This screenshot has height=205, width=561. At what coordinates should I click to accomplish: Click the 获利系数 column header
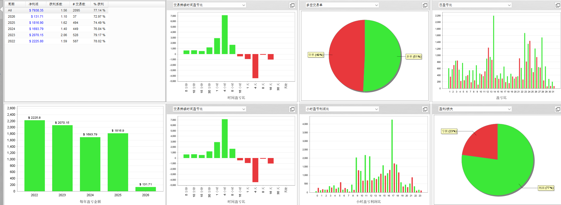pyautogui.click(x=56, y=4)
